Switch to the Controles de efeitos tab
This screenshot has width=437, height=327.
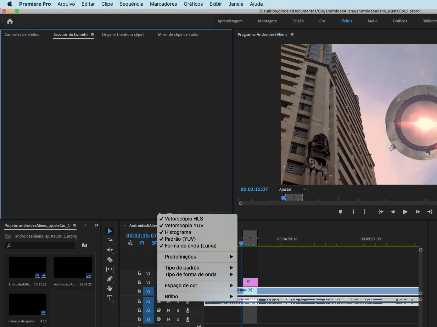tap(22, 35)
